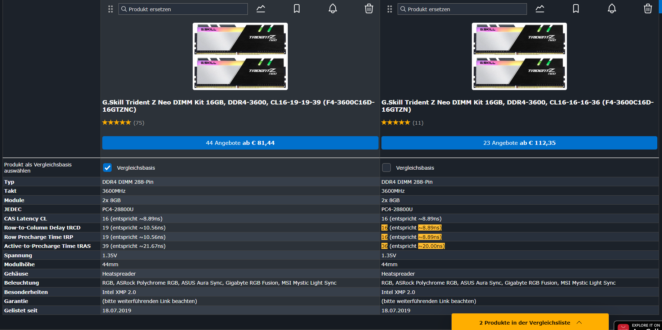Viewport: 662px width, 330px height.
Task: Click the Takt row label
Action: click(10, 191)
